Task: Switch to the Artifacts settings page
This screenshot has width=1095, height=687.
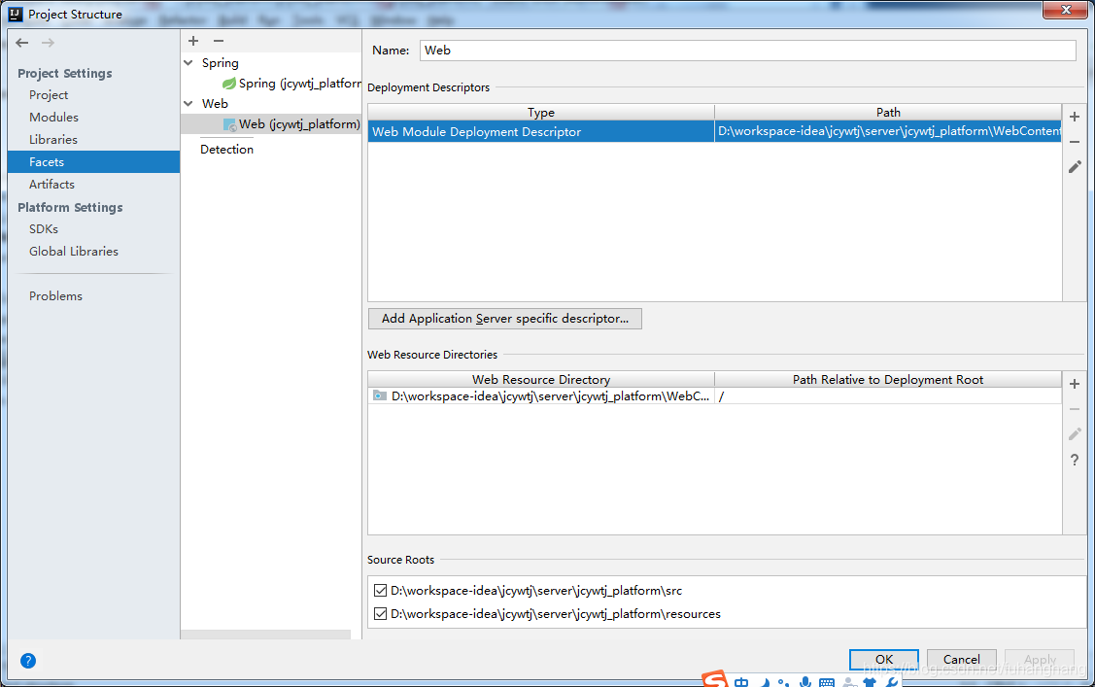Action: click(51, 184)
